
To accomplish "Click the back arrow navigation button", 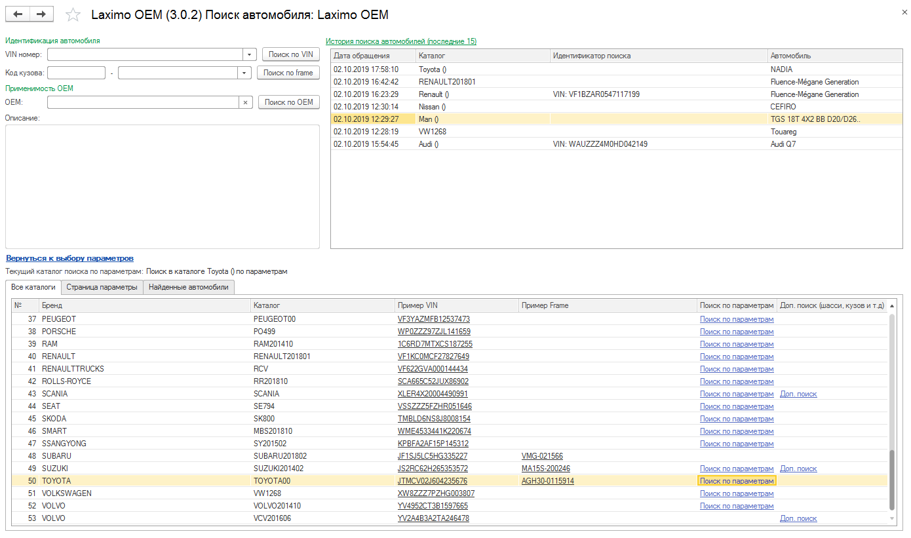I will [x=18, y=14].
